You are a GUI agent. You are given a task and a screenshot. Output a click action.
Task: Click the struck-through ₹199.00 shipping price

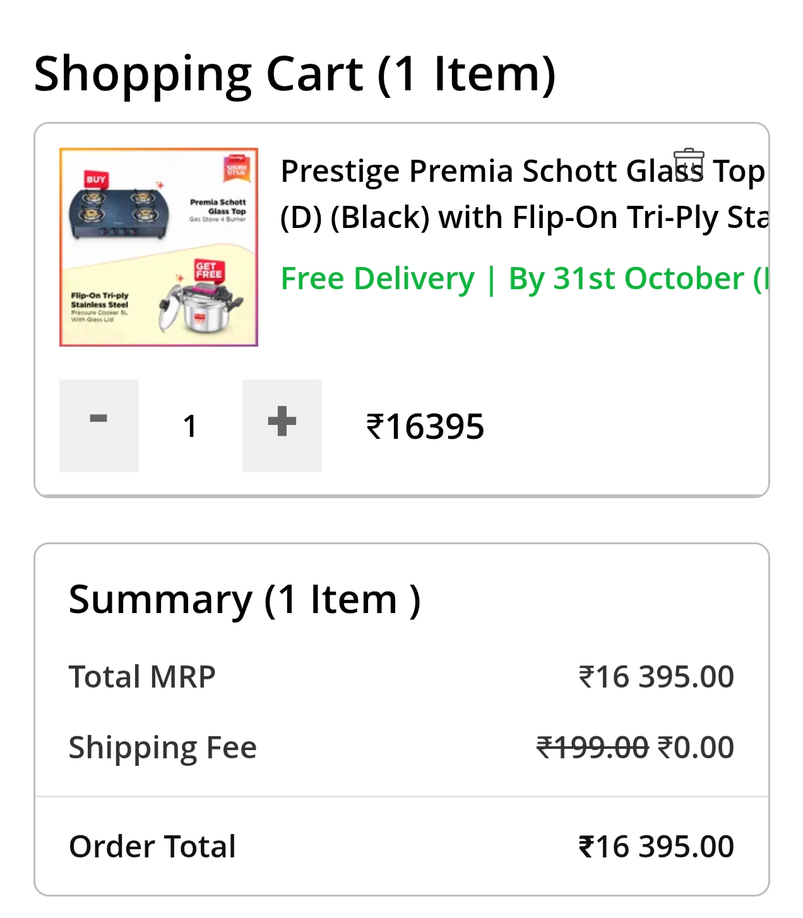[x=592, y=748]
